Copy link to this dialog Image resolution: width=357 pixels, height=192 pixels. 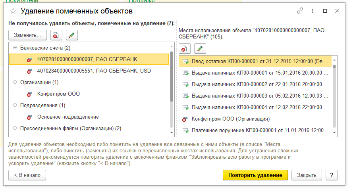[300, 11]
